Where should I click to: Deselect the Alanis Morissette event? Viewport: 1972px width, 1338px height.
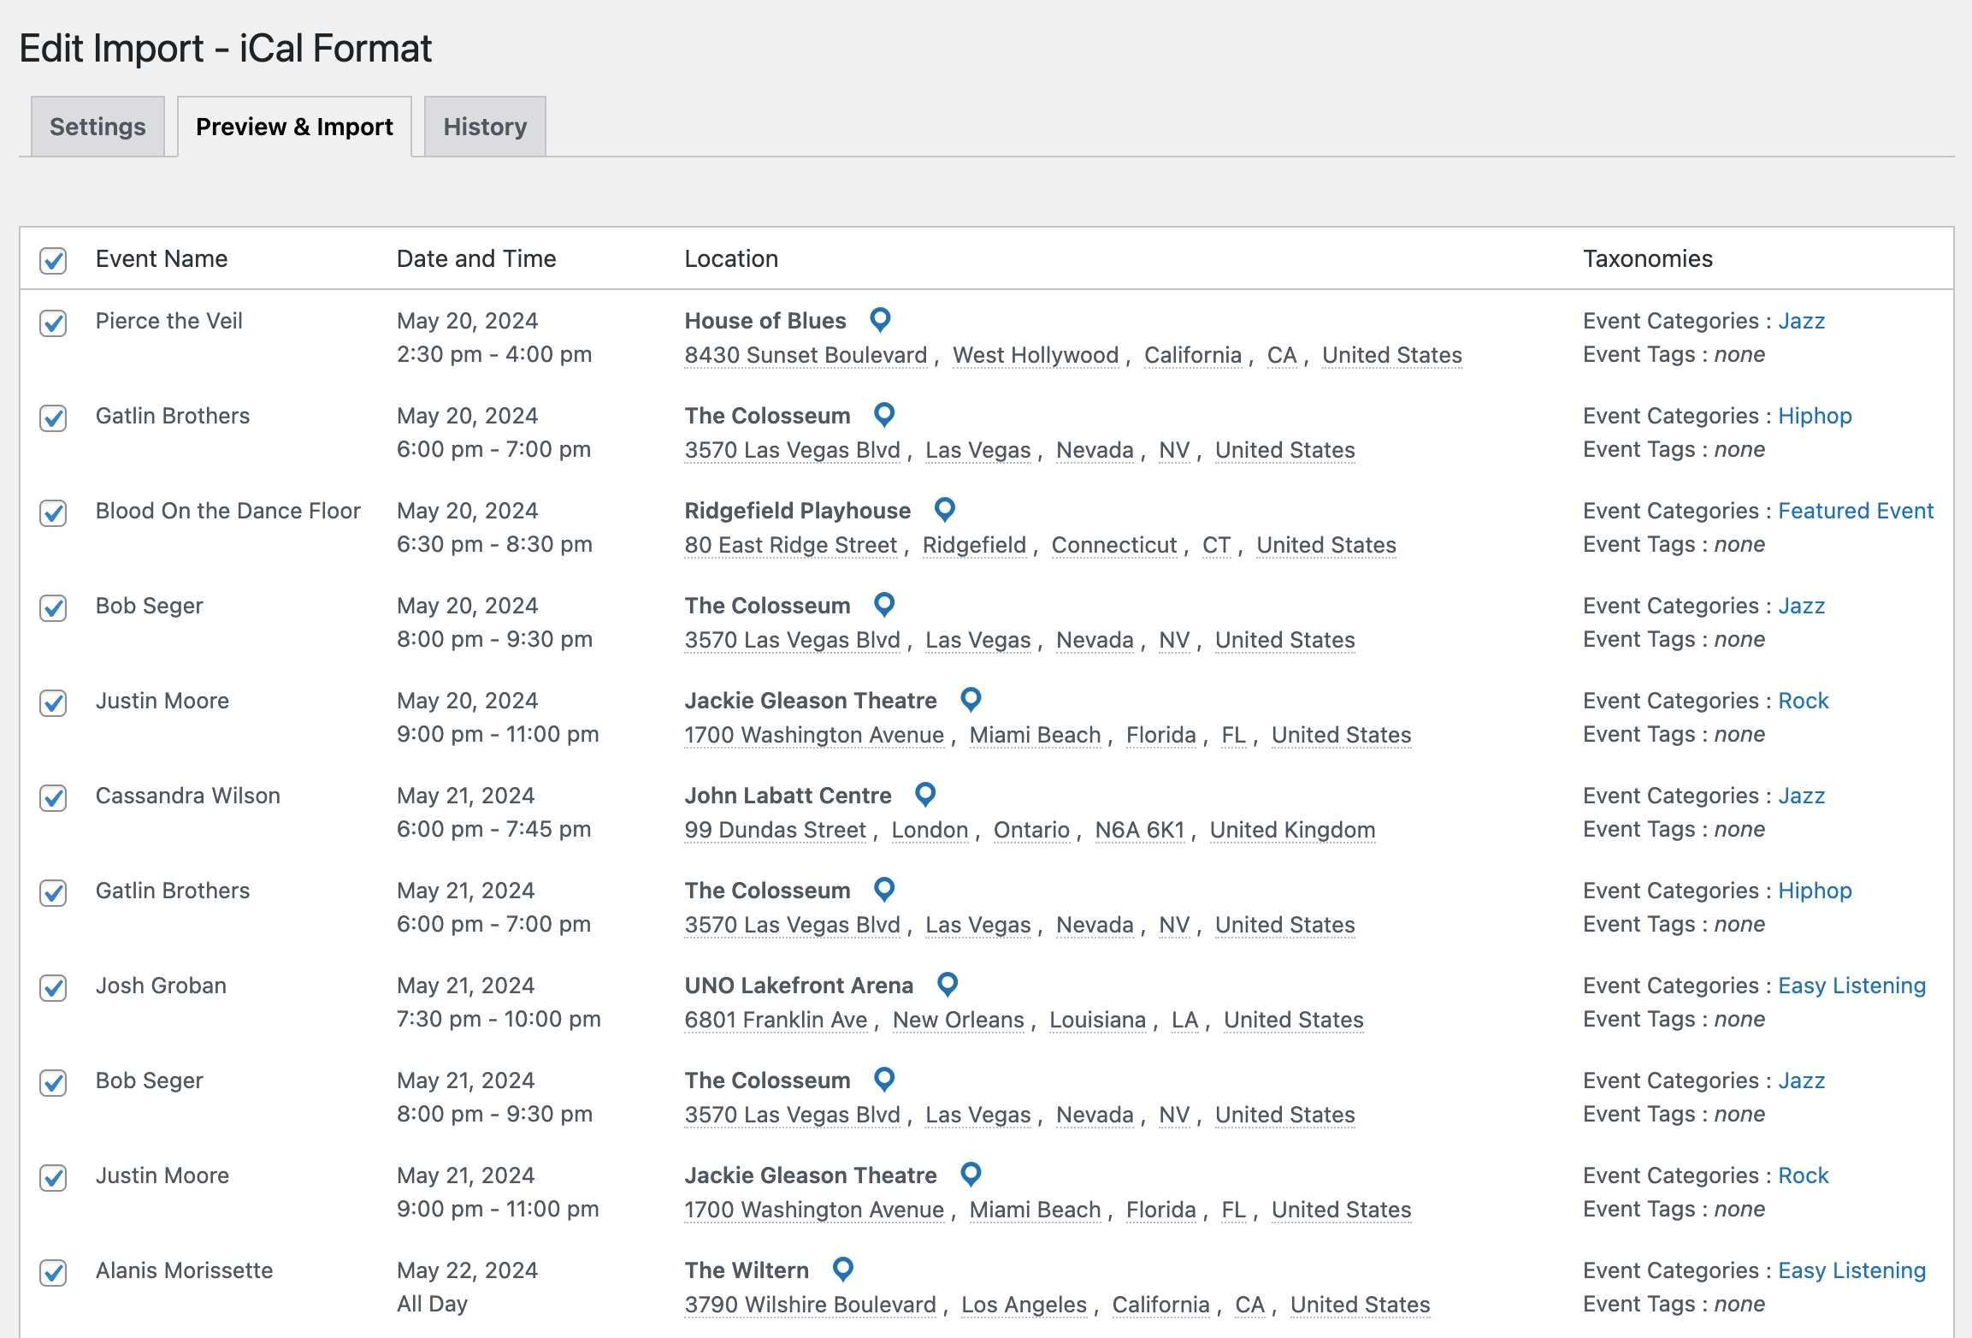pos(53,1272)
